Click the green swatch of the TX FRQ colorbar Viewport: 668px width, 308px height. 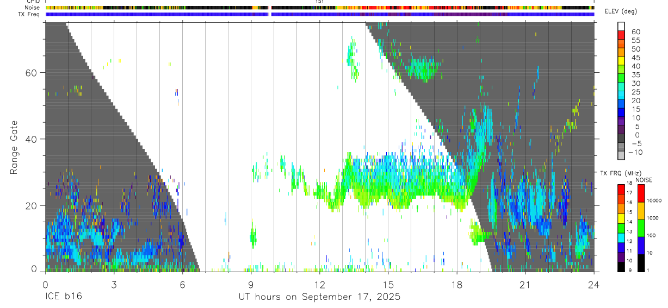621,228
